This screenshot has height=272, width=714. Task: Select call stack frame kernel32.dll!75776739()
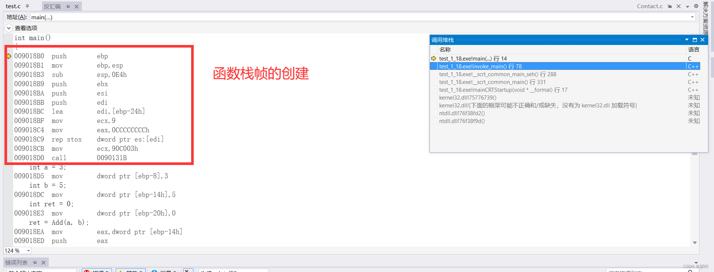pyautogui.click(x=467, y=98)
